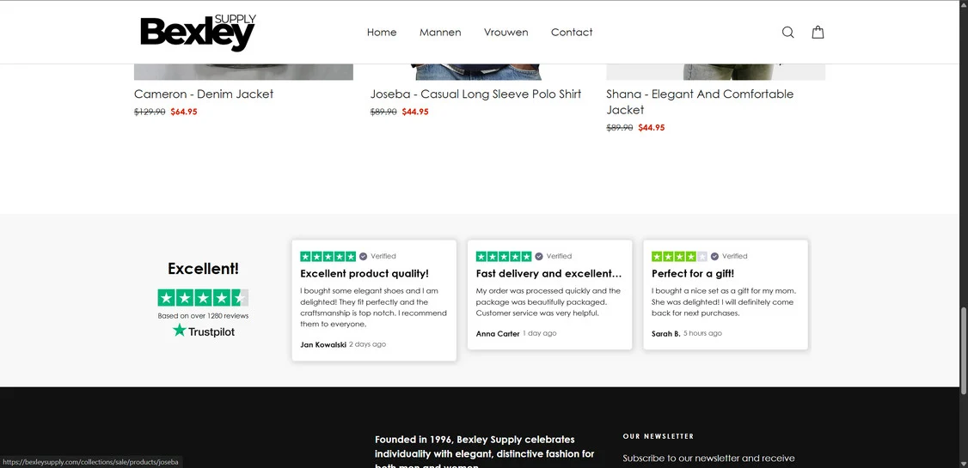Click the Cameron jacket product image

(243, 71)
